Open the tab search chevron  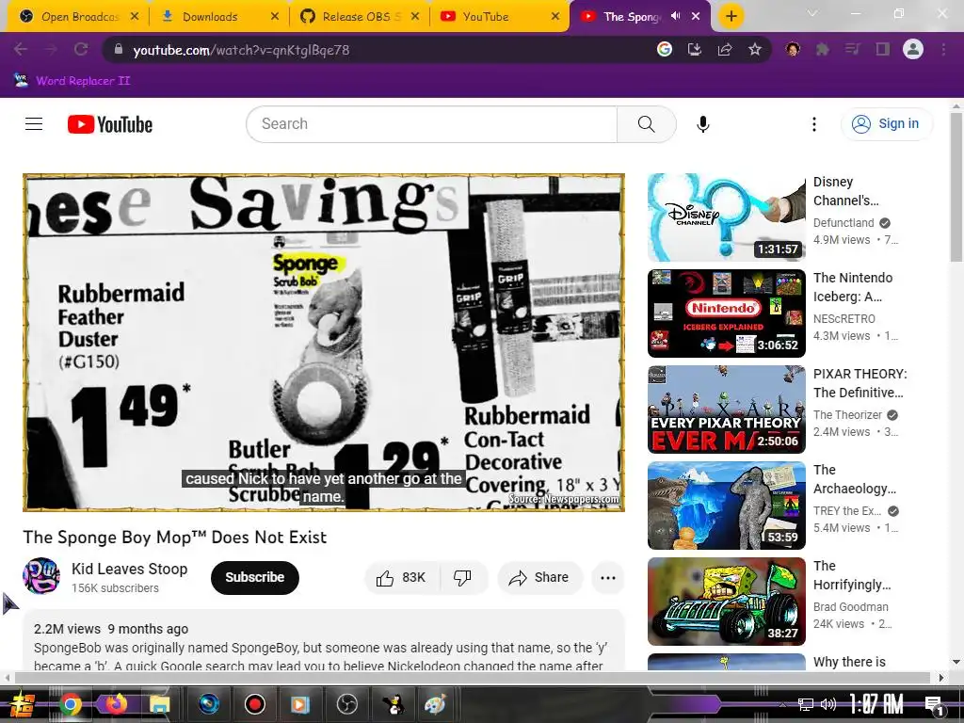[812, 13]
